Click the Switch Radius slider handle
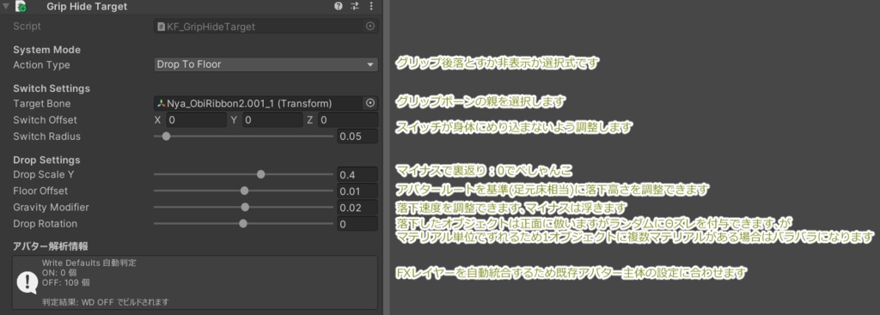880x315 pixels. click(166, 136)
